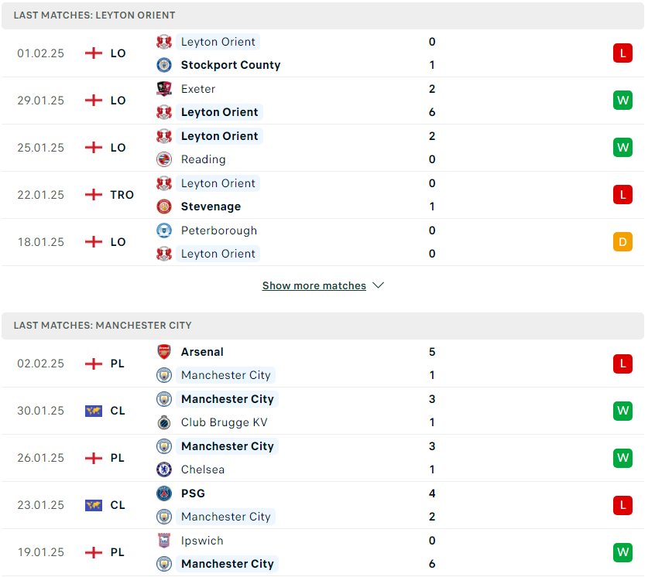655x577 pixels.
Task: Click the Club Brugge KV crest
Action: pyautogui.click(x=164, y=422)
